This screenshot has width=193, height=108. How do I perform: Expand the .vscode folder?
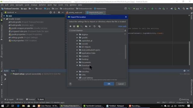click(x=77, y=44)
